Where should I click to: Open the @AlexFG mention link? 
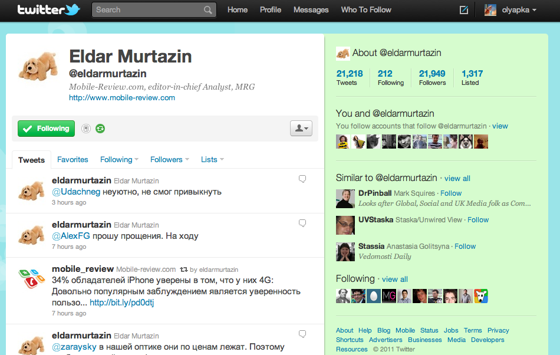71,236
